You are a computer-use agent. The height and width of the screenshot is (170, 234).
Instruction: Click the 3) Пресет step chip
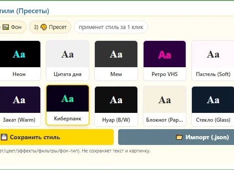pos(50,27)
